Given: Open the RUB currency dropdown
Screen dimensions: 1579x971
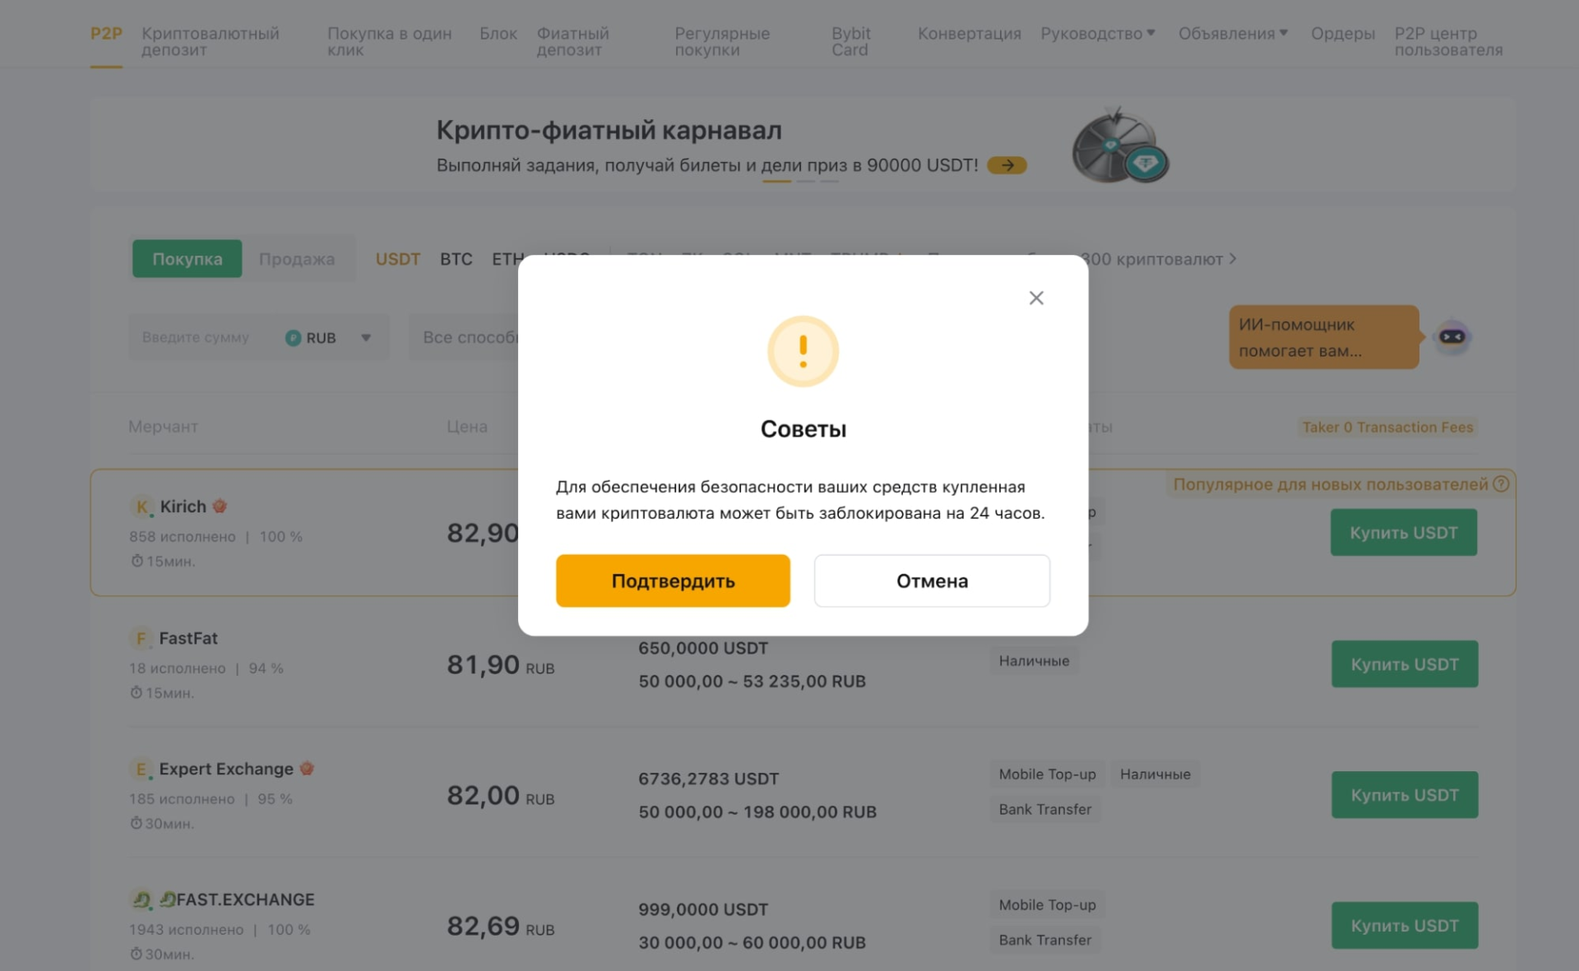Looking at the screenshot, I should click(x=329, y=338).
